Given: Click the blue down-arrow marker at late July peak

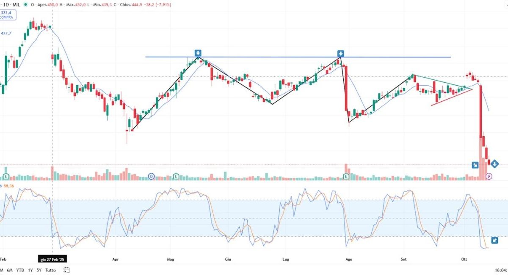Looking at the screenshot, I should pyautogui.click(x=340, y=53).
